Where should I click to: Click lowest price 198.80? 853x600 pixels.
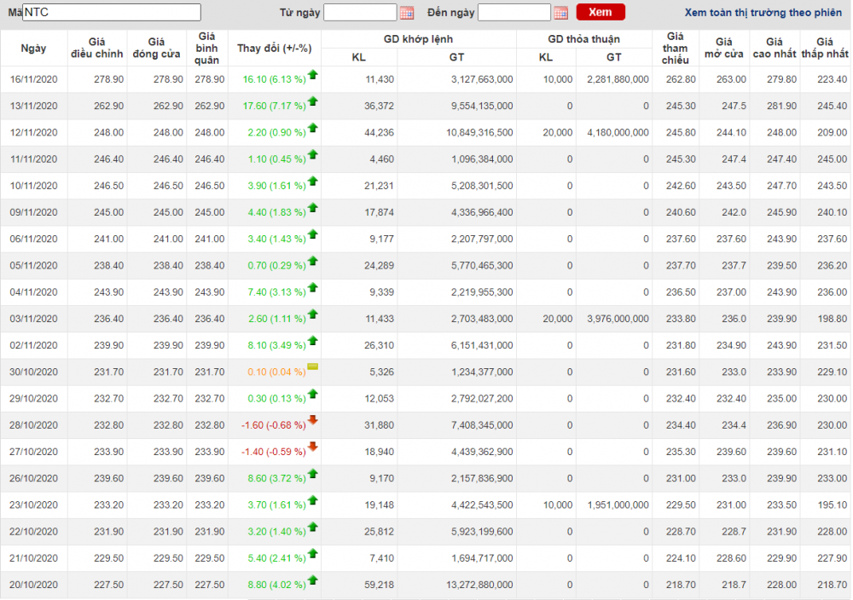pos(833,319)
